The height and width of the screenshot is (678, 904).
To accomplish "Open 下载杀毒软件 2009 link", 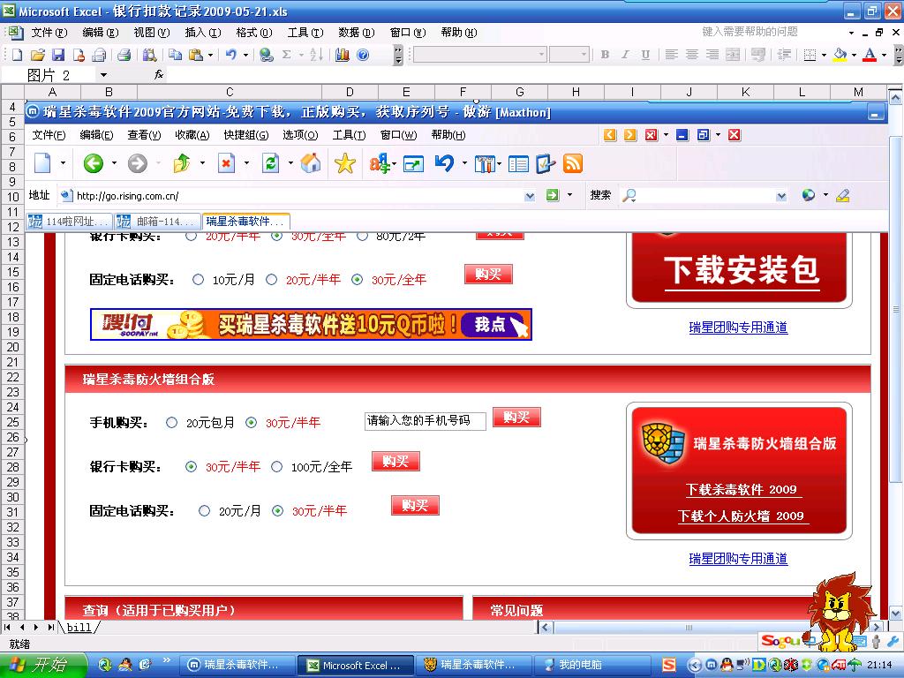I will [x=742, y=489].
